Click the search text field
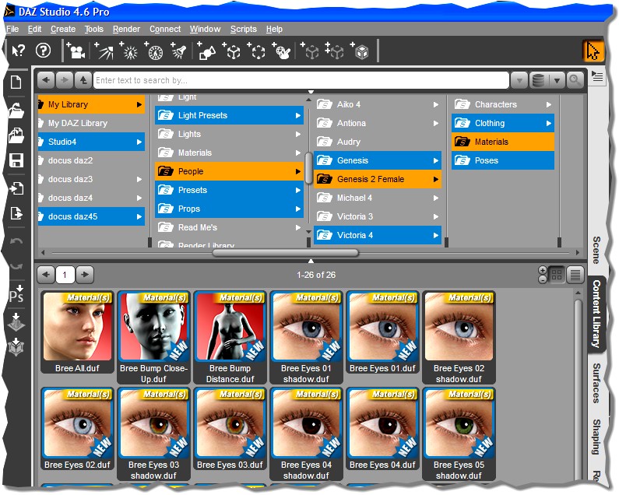619x495 pixels. point(301,80)
